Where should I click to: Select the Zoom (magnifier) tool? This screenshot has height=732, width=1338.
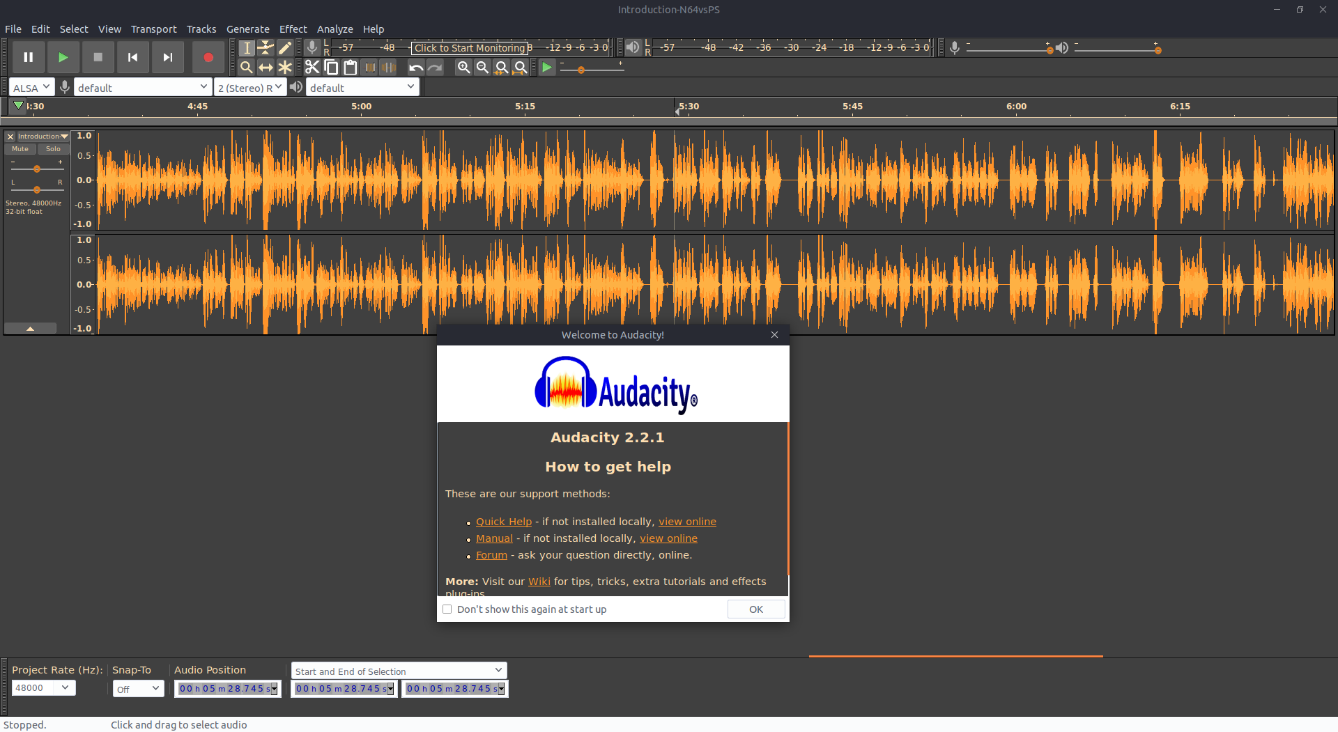247,68
